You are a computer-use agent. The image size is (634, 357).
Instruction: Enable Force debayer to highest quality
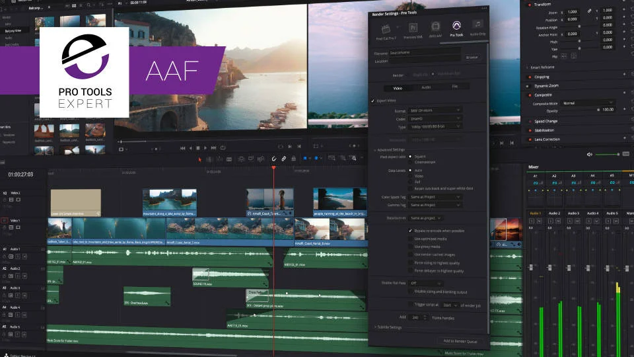coord(410,271)
